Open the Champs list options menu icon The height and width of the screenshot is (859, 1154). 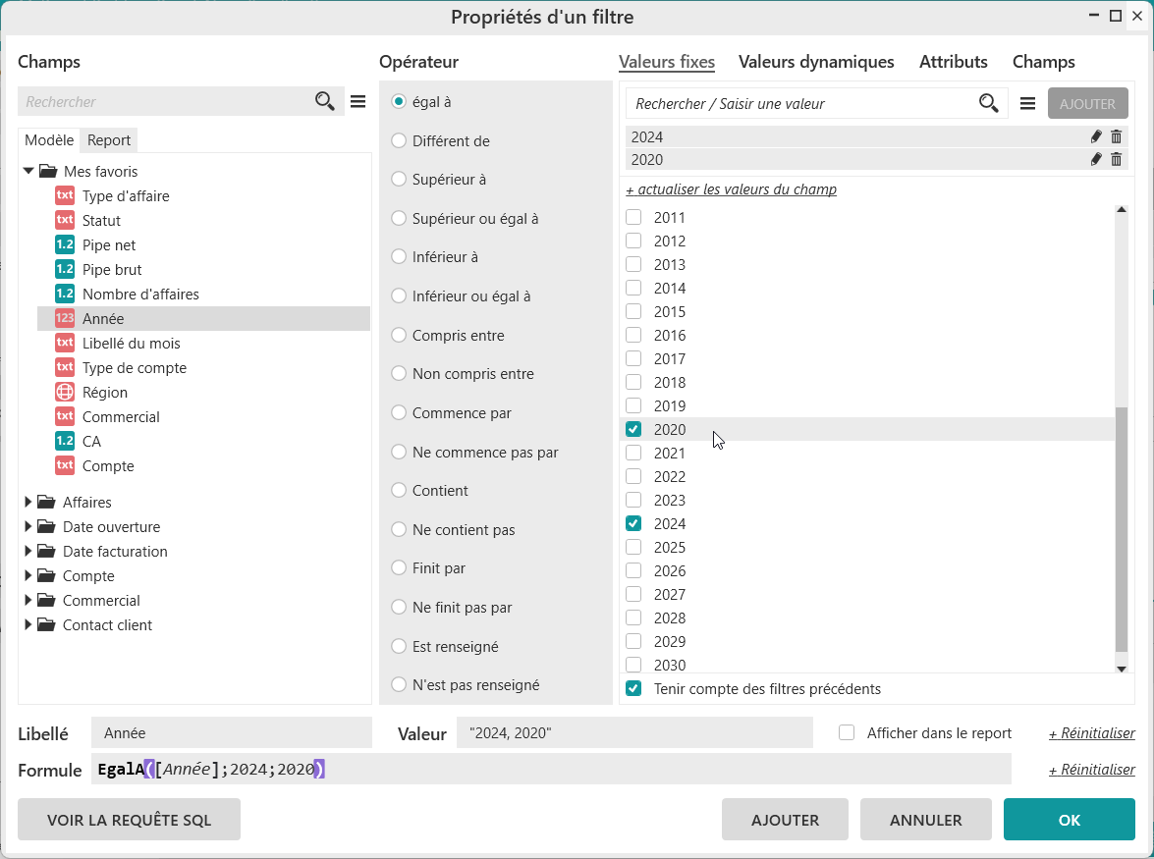358,101
